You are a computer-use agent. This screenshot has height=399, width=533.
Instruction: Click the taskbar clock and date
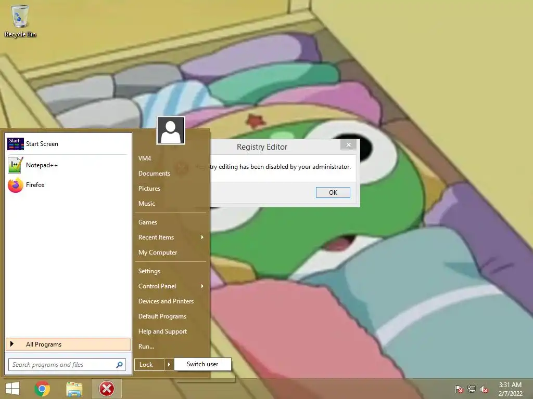coord(510,389)
